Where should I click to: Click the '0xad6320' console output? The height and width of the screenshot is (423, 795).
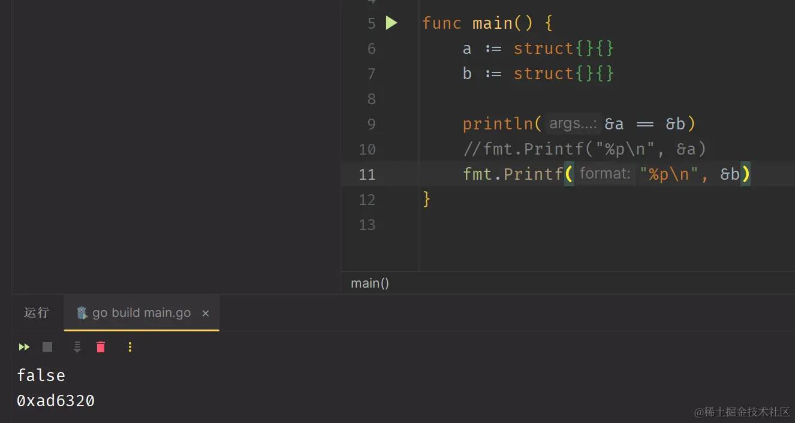(56, 401)
